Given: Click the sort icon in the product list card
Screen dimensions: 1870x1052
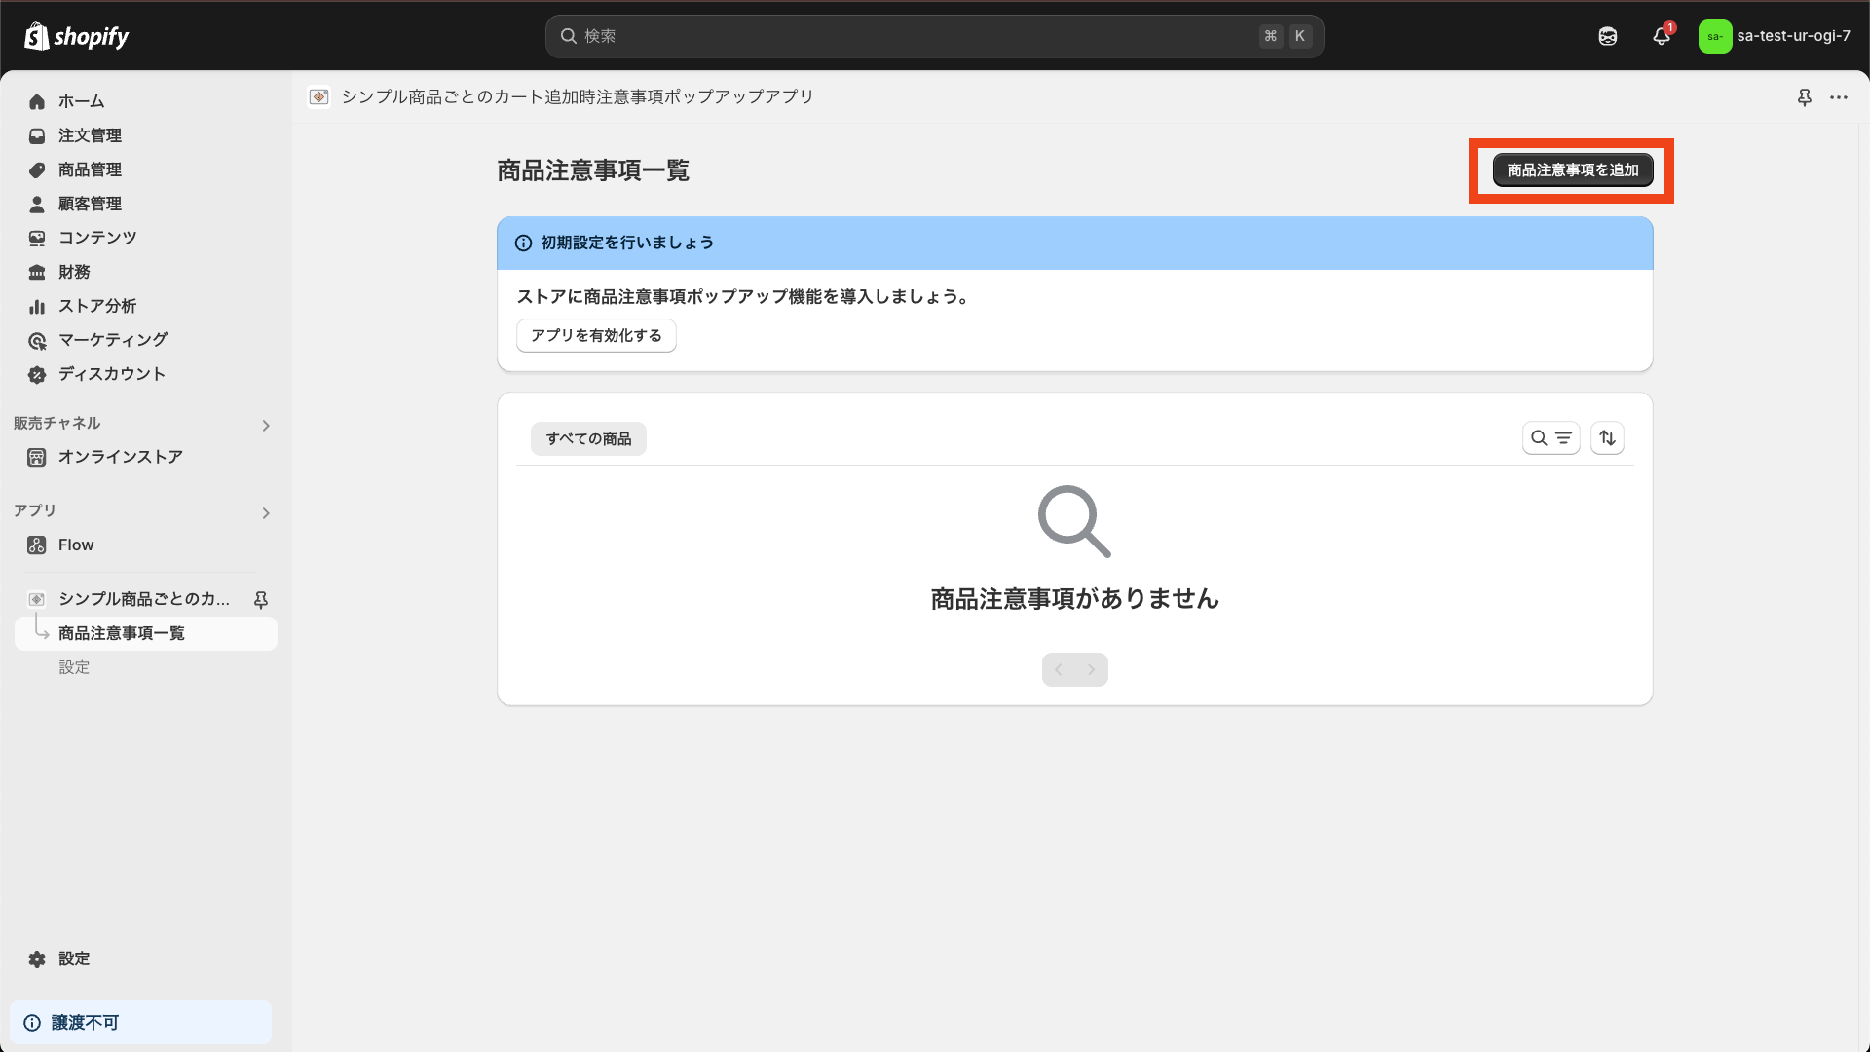Looking at the screenshot, I should (1607, 437).
